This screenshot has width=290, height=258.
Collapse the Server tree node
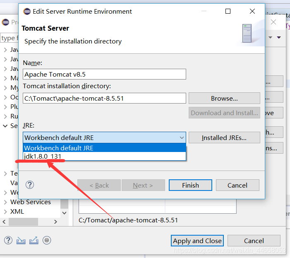pos(5,126)
